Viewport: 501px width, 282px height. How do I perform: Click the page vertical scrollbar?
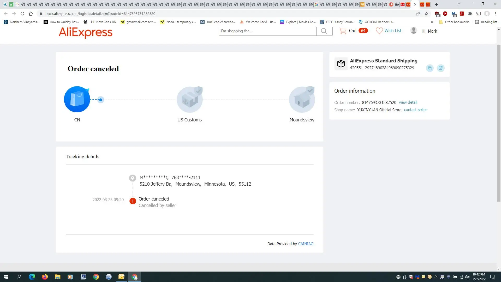(499, 123)
